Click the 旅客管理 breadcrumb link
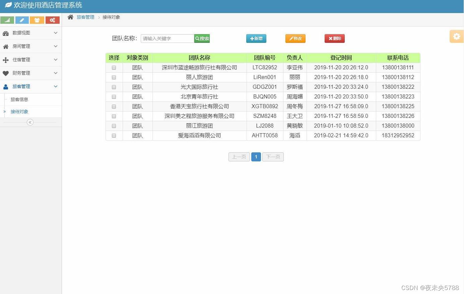 85,17
